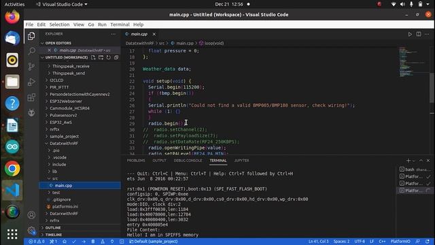Open editor More Actions ellipsis

coord(427,34)
